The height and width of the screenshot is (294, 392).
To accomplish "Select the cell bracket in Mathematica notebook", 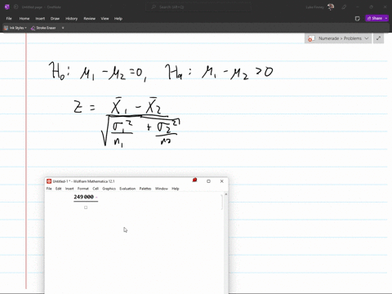I will [x=222, y=202].
